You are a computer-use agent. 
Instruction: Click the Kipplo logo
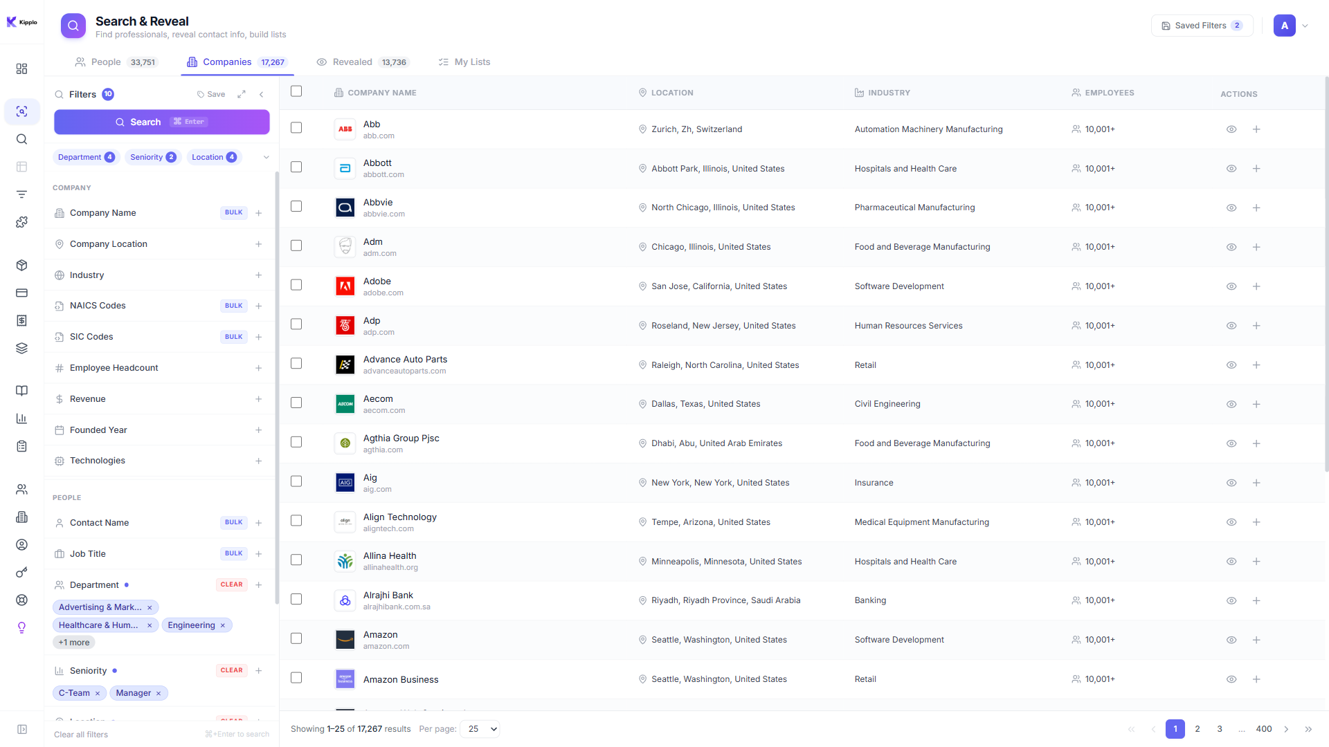(21, 22)
